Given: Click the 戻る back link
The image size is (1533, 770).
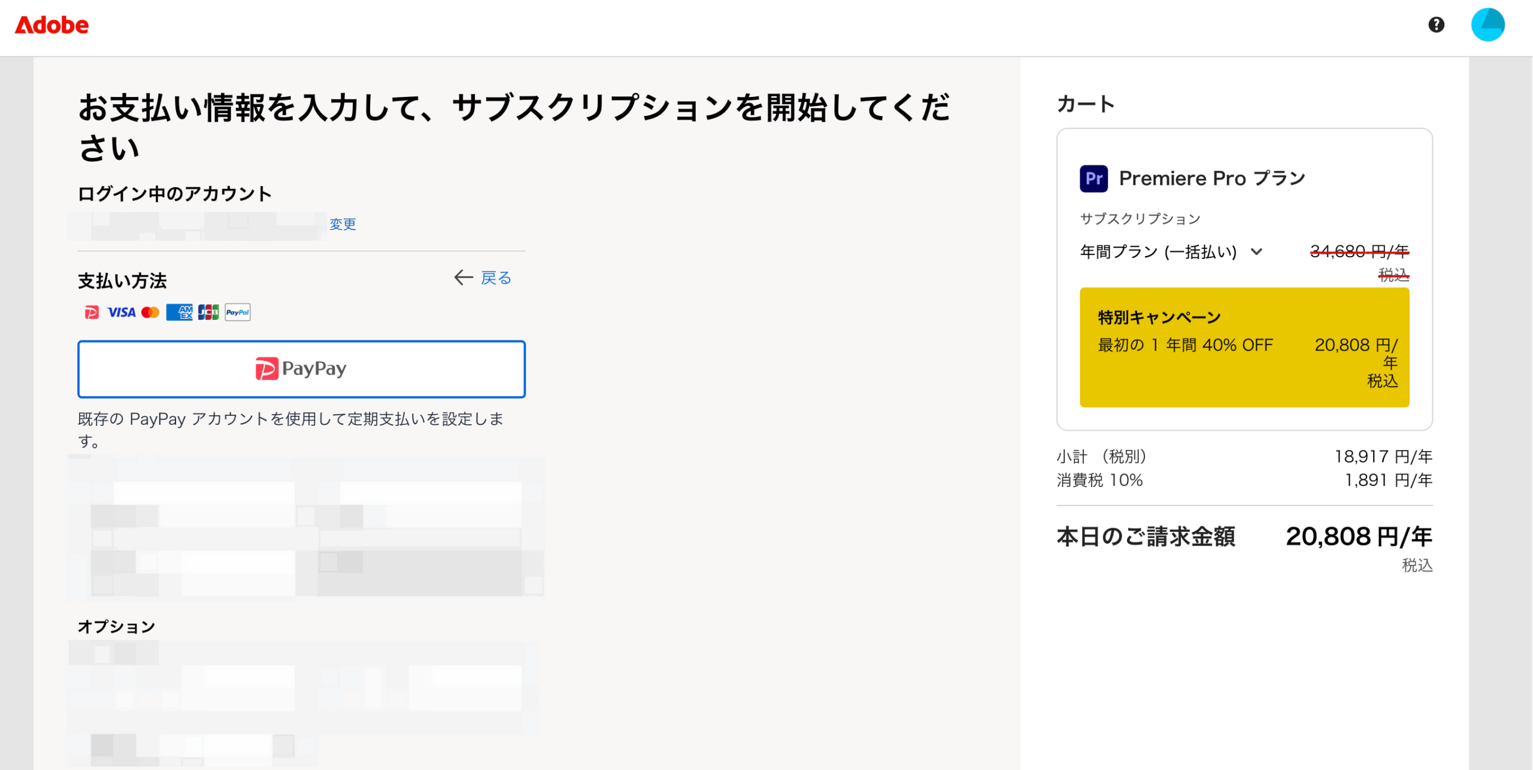Looking at the screenshot, I should [x=496, y=278].
